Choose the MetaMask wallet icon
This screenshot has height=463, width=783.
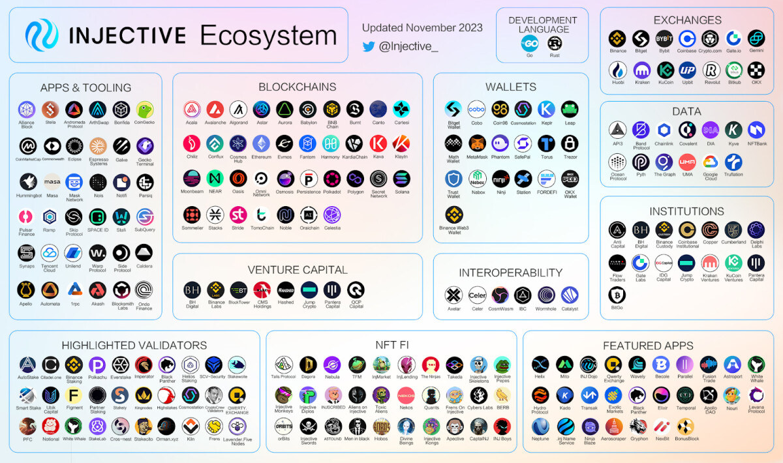[x=478, y=143]
